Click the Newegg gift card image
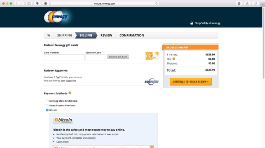The width and height of the screenshot is (265, 148). click(152, 56)
